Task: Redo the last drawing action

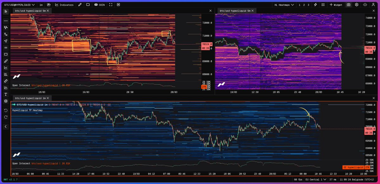Action: 6,117
